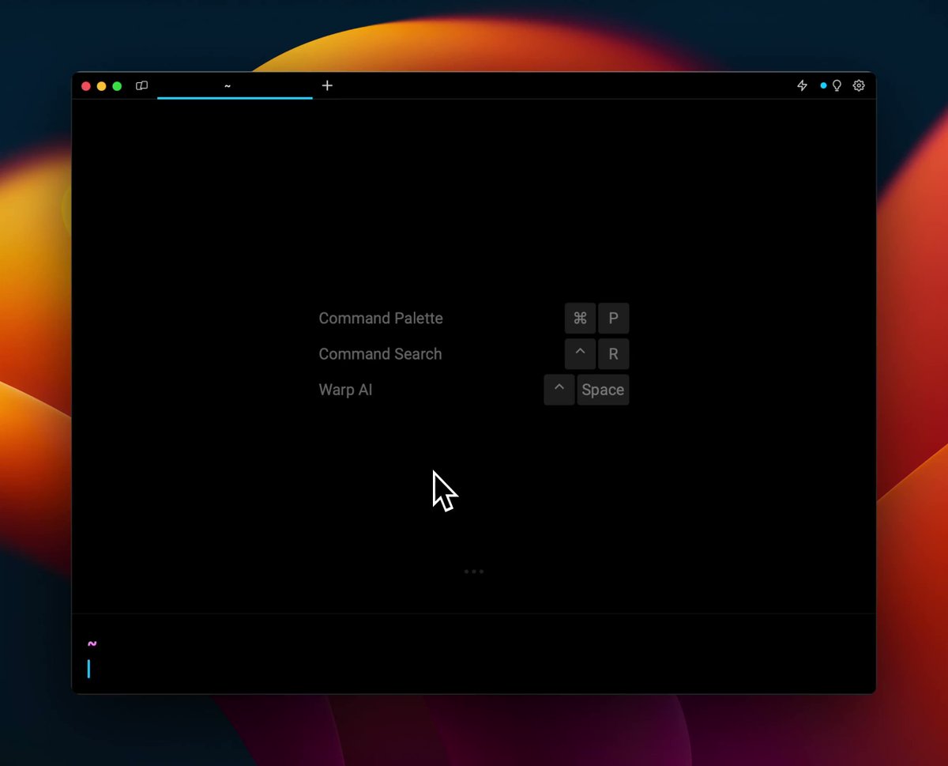Focus the command input line with the cursor
948x766 pixels.
pyautogui.click(x=474, y=669)
